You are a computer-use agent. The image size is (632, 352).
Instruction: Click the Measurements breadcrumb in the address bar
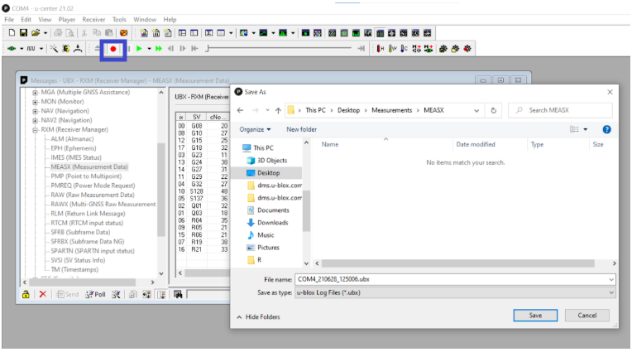tap(392, 110)
